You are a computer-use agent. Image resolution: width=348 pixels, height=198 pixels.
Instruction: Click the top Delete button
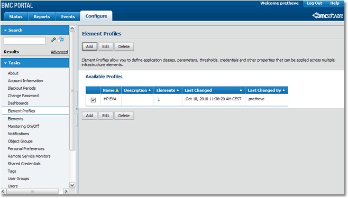124,46
